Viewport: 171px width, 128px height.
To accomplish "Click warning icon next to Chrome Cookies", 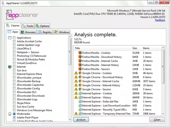I will [76, 73].
